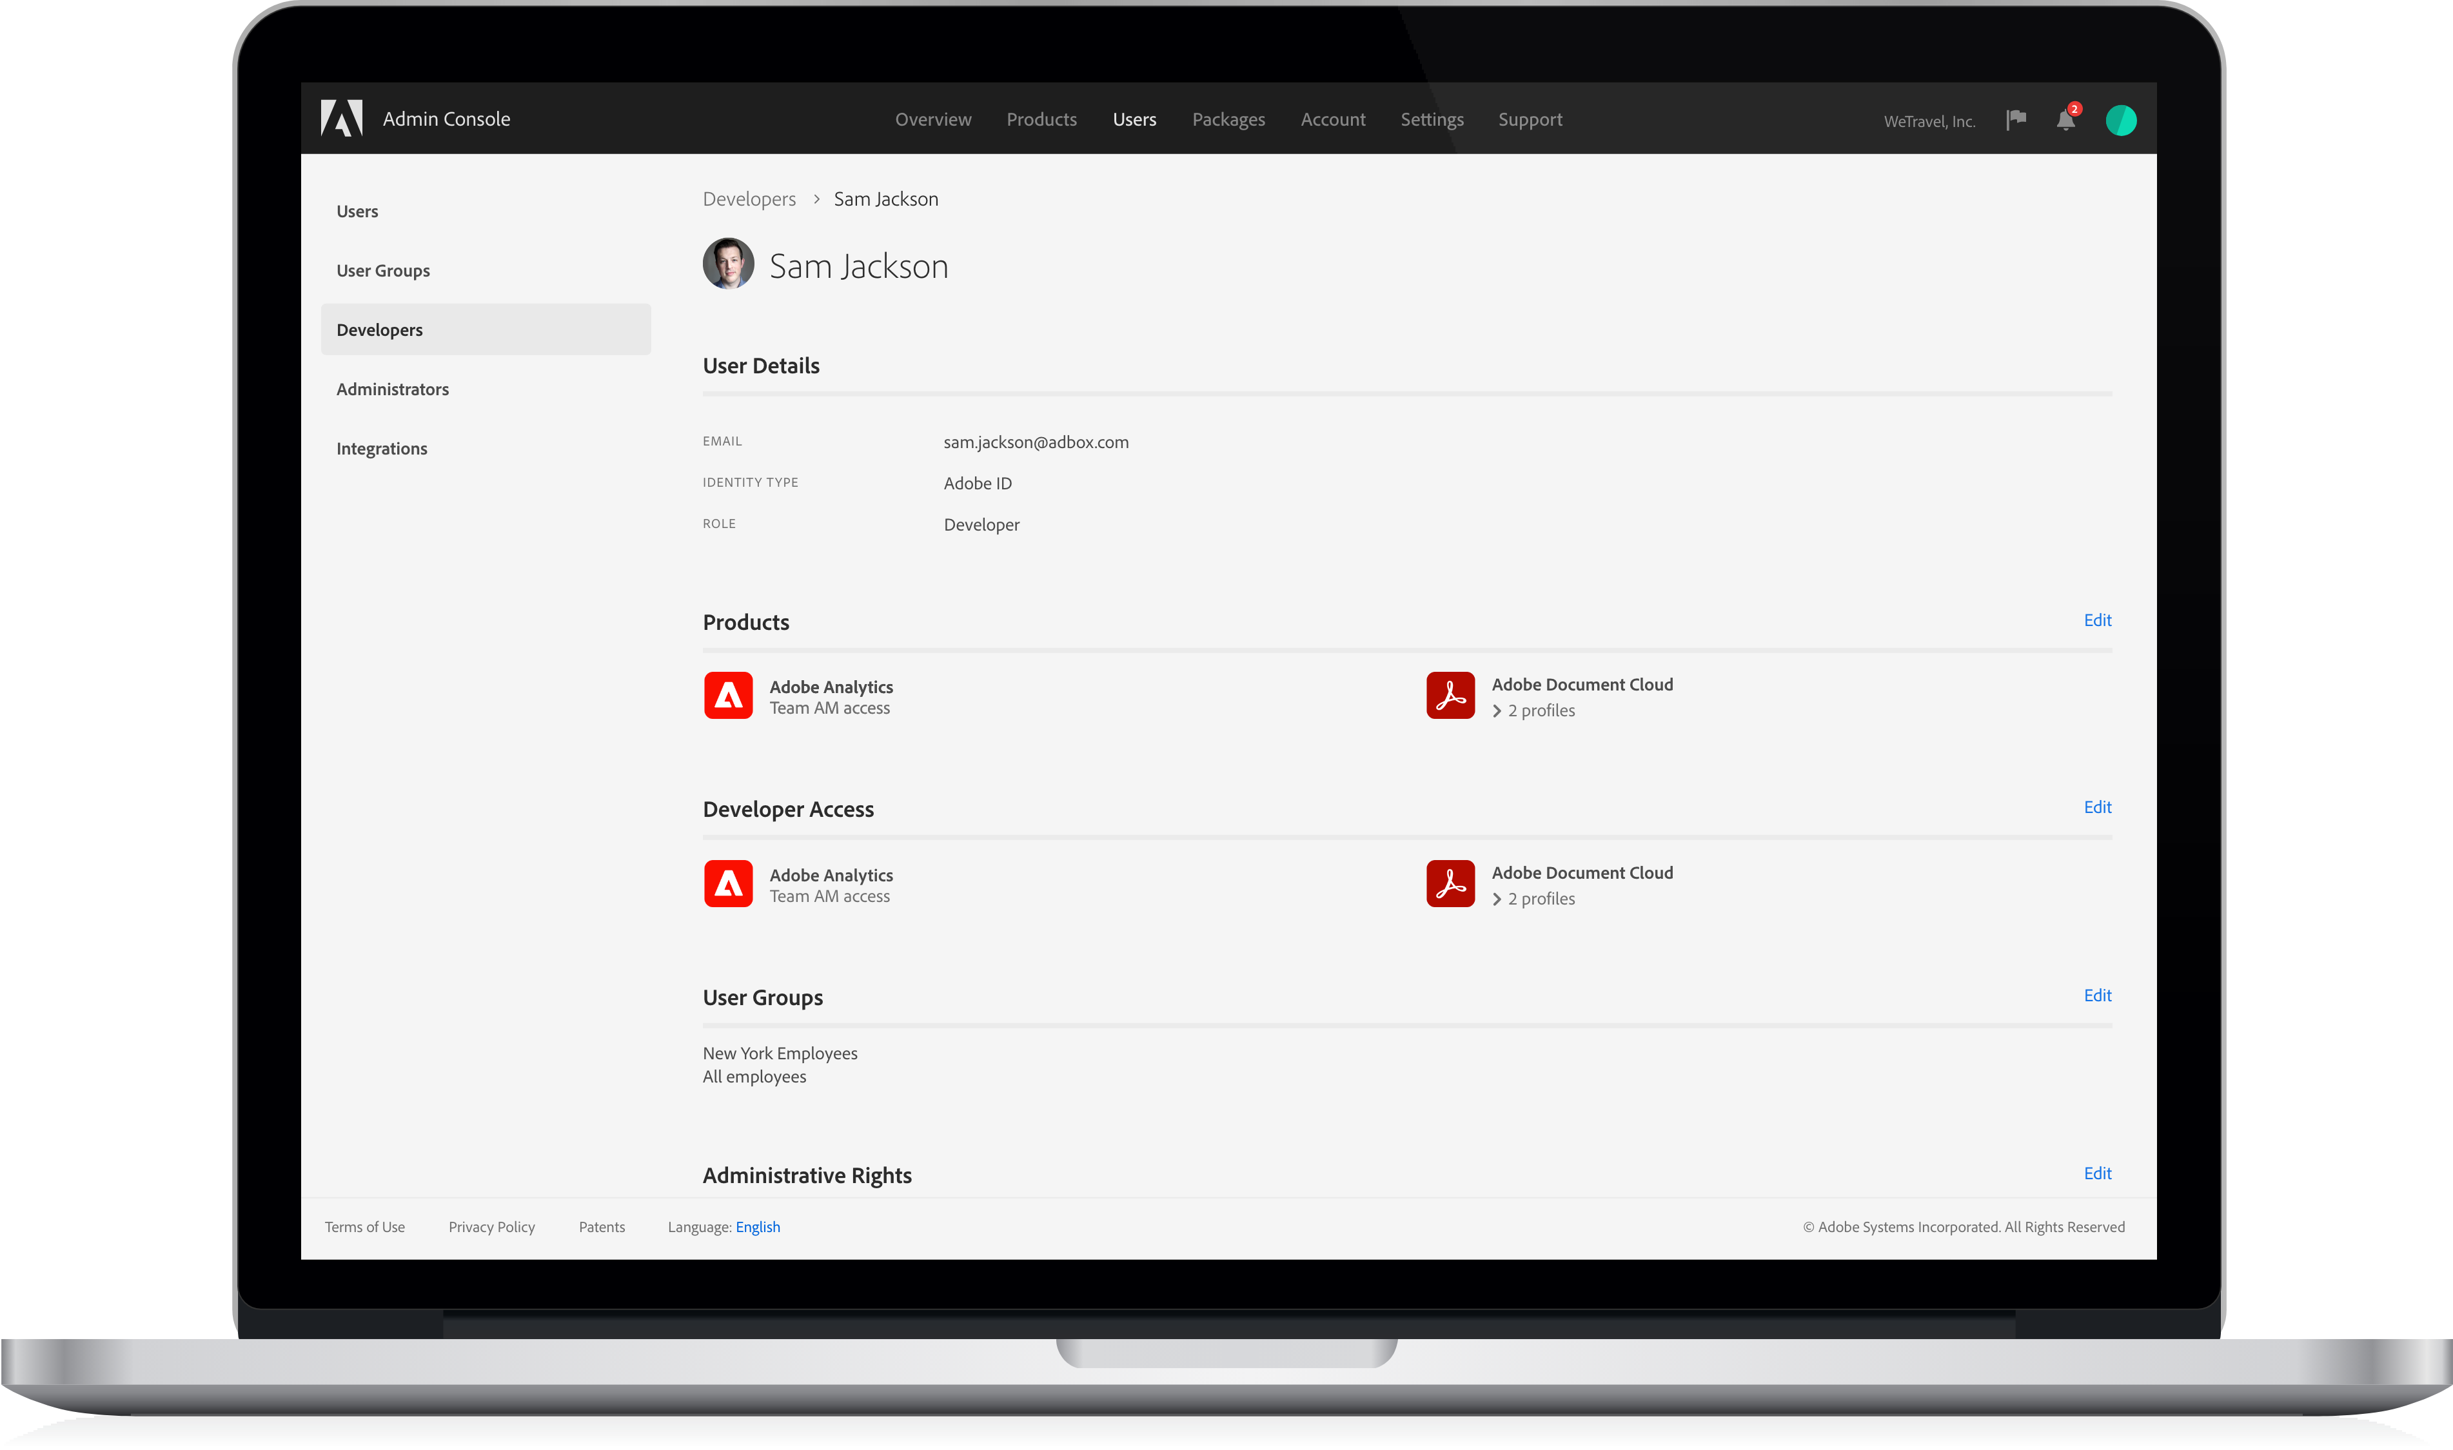
Task: Click the New York Employees group
Action: click(780, 1053)
